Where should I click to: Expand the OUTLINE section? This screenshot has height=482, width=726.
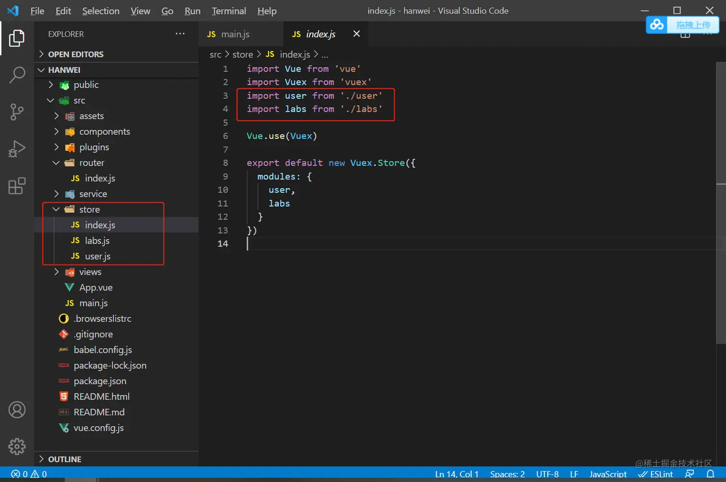point(116,459)
